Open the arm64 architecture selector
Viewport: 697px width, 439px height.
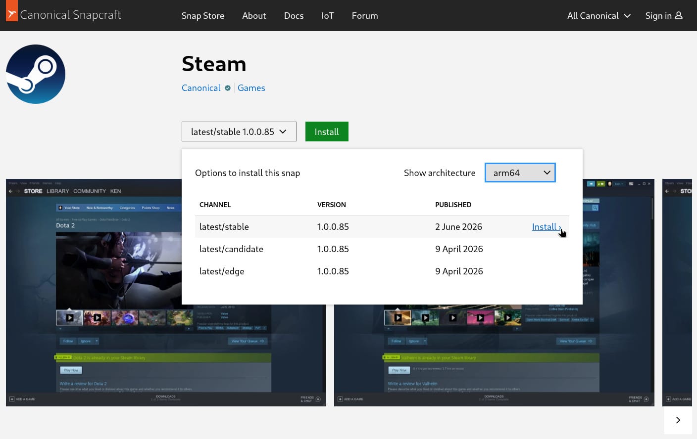coord(520,173)
